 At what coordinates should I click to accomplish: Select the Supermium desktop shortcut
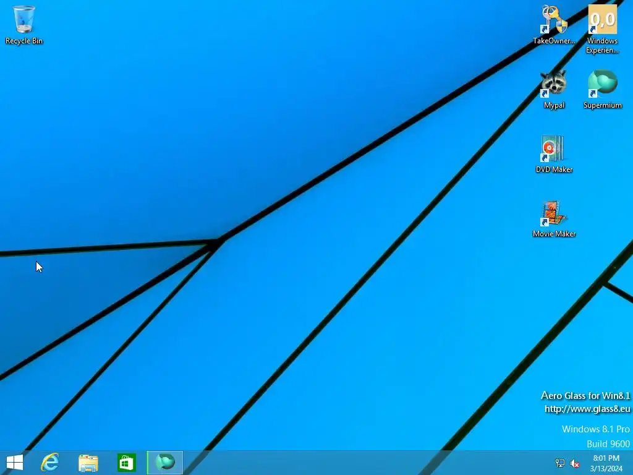point(602,89)
